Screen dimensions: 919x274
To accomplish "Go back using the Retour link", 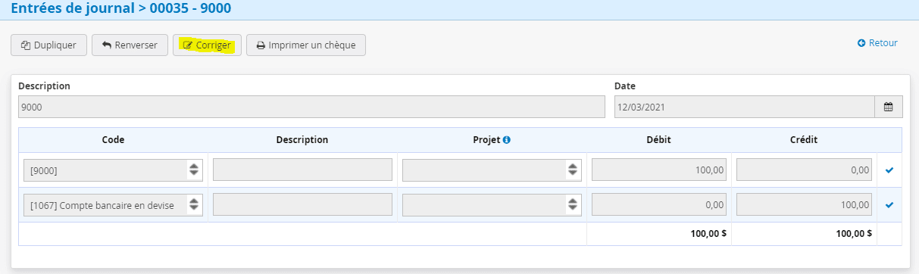I will tap(877, 43).
